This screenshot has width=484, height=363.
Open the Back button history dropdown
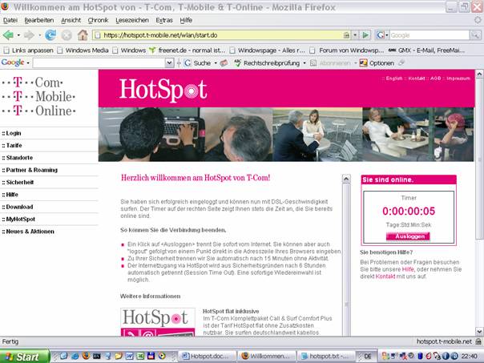[18, 35]
